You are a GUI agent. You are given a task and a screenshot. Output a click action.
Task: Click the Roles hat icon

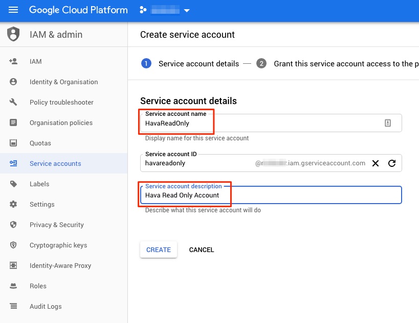(x=13, y=286)
